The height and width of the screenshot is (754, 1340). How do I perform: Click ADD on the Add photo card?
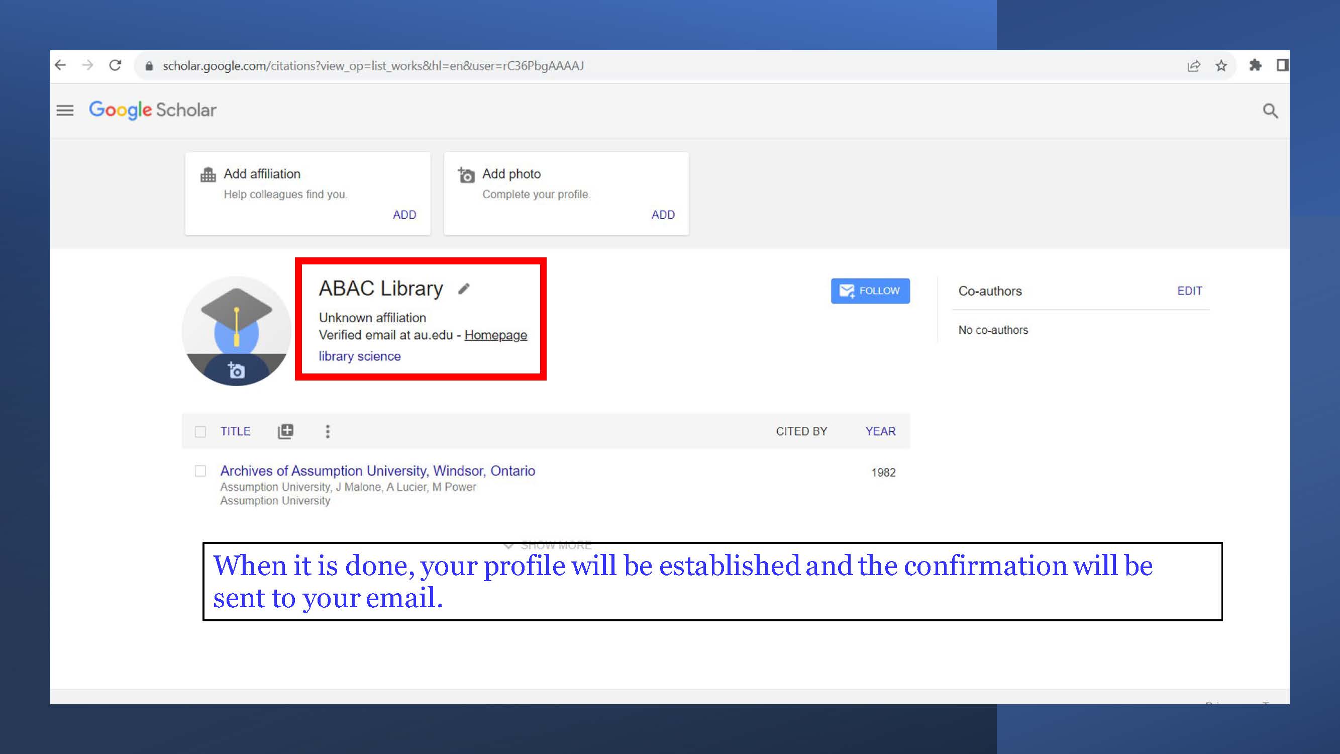(663, 215)
